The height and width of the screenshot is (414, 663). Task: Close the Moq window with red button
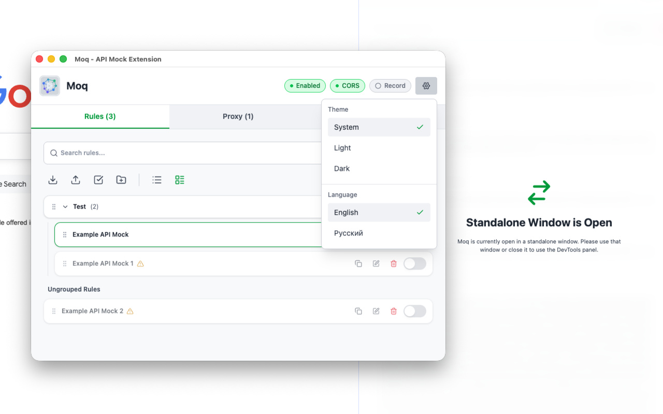click(39, 59)
